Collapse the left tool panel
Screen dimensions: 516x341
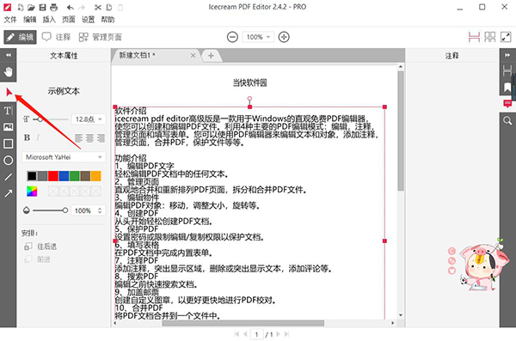click(x=9, y=55)
